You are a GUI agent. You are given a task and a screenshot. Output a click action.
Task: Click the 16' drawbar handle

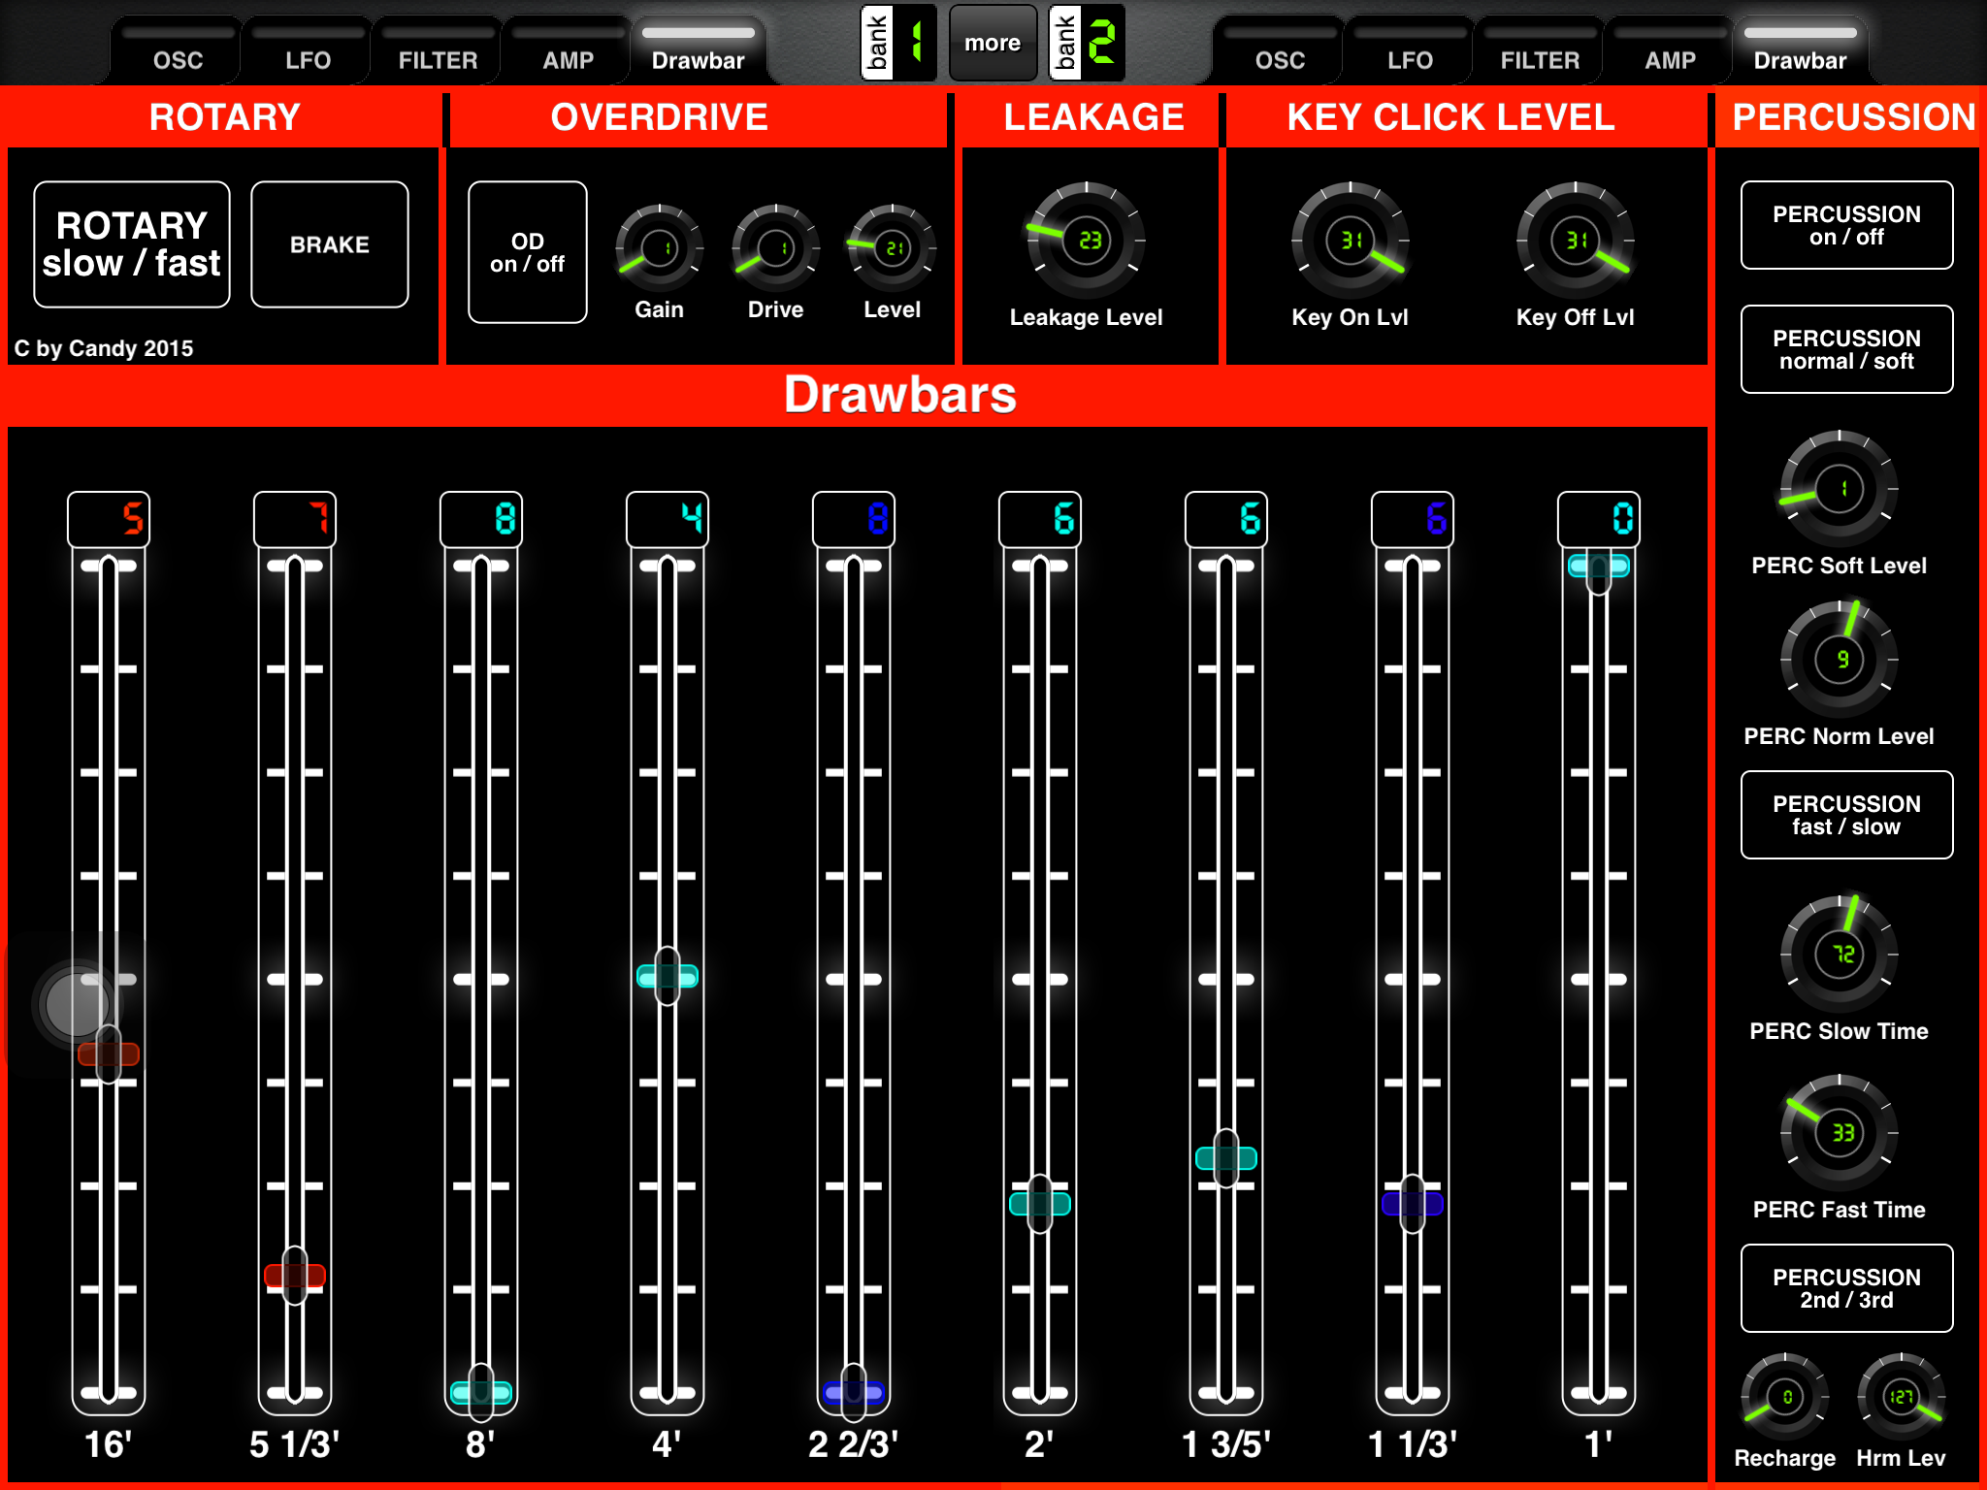point(109,1053)
